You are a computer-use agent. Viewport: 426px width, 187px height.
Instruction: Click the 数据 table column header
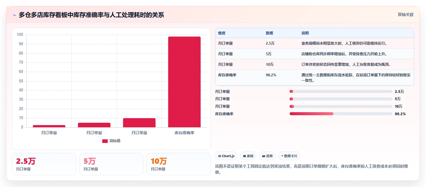pyautogui.click(x=269, y=33)
